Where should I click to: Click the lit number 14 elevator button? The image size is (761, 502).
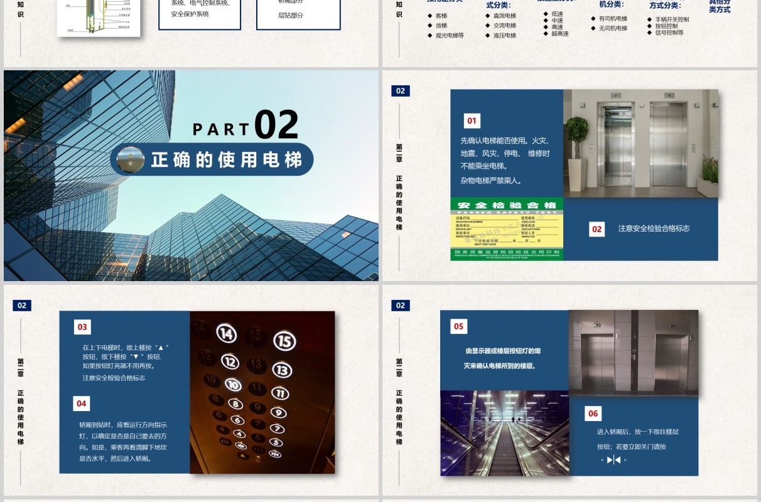coord(226,333)
